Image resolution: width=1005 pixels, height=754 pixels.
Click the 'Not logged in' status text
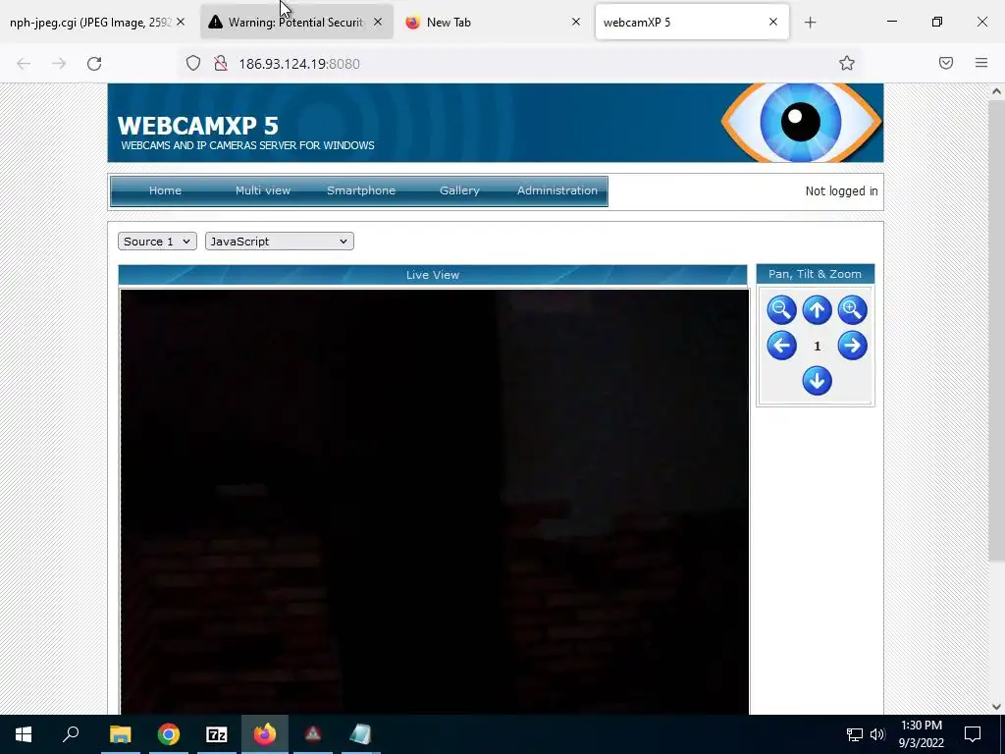click(841, 191)
